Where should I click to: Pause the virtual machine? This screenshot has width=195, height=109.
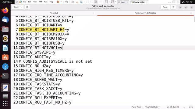[x=58, y=2]
